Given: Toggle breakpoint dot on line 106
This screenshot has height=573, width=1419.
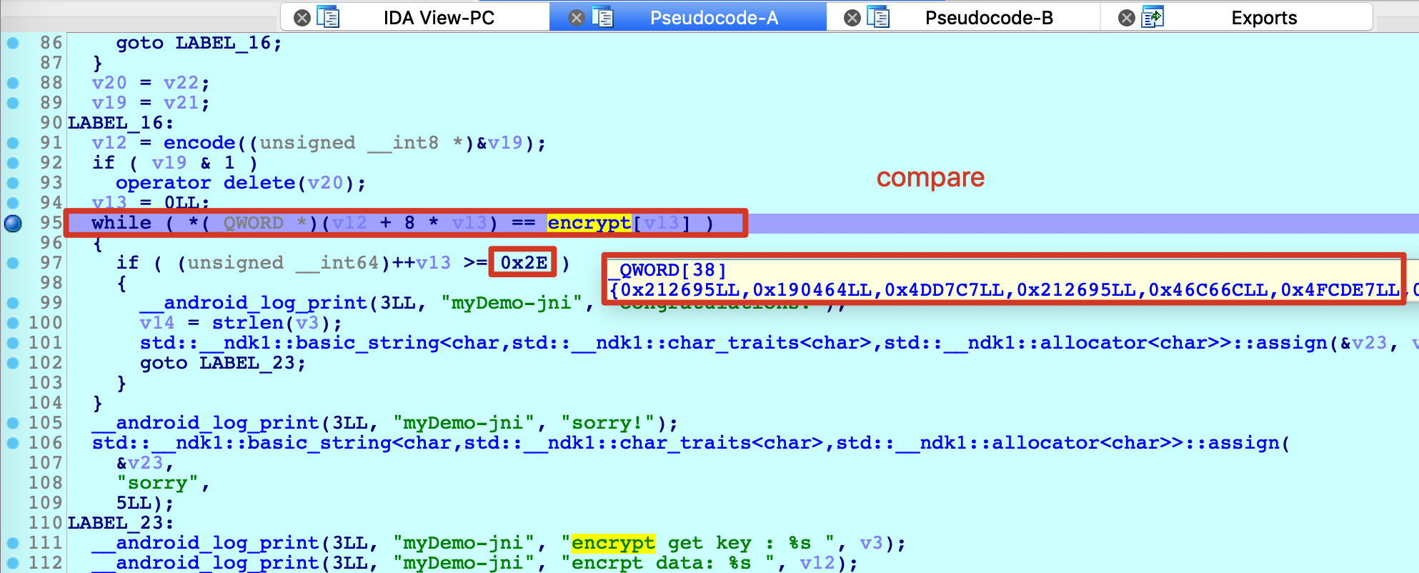Looking at the screenshot, I should (x=13, y=443).
